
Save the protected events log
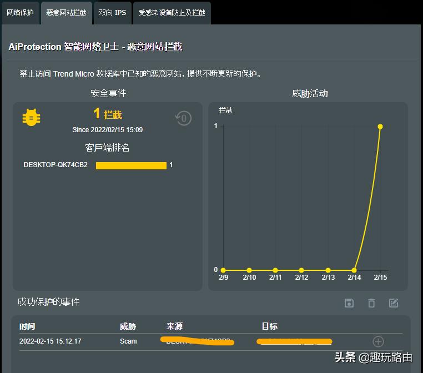click(349, 303)
